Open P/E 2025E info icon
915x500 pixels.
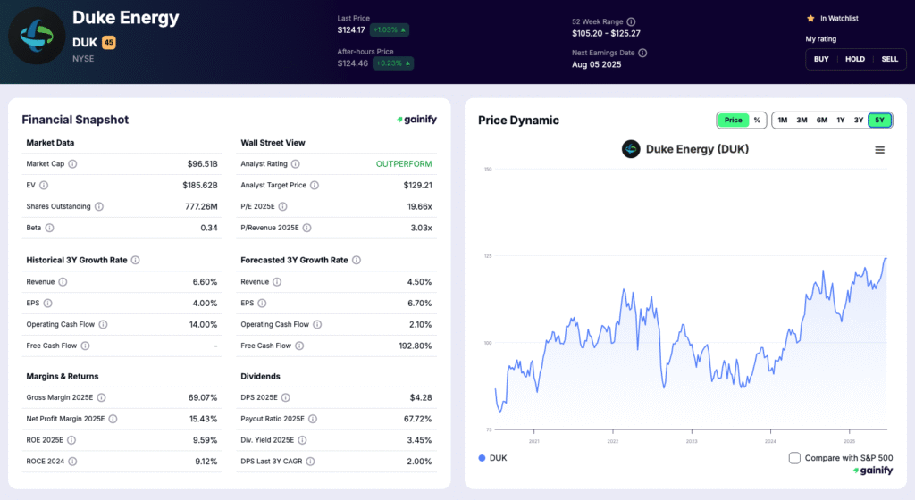(283, 207)
